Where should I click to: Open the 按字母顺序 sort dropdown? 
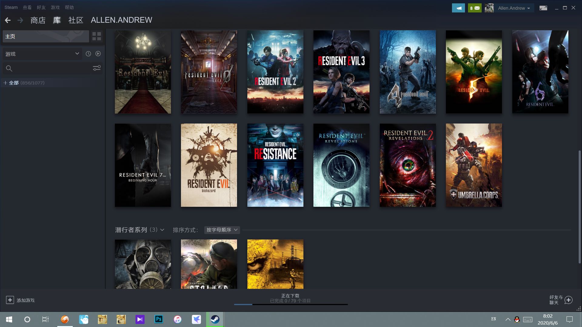pyautogui.click(x=222, y=230)
